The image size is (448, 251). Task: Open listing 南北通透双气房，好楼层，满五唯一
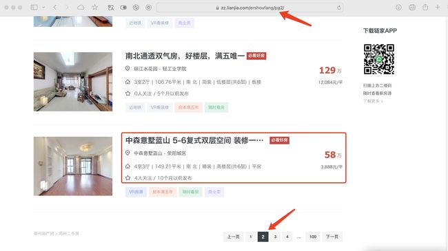[185, 56]
